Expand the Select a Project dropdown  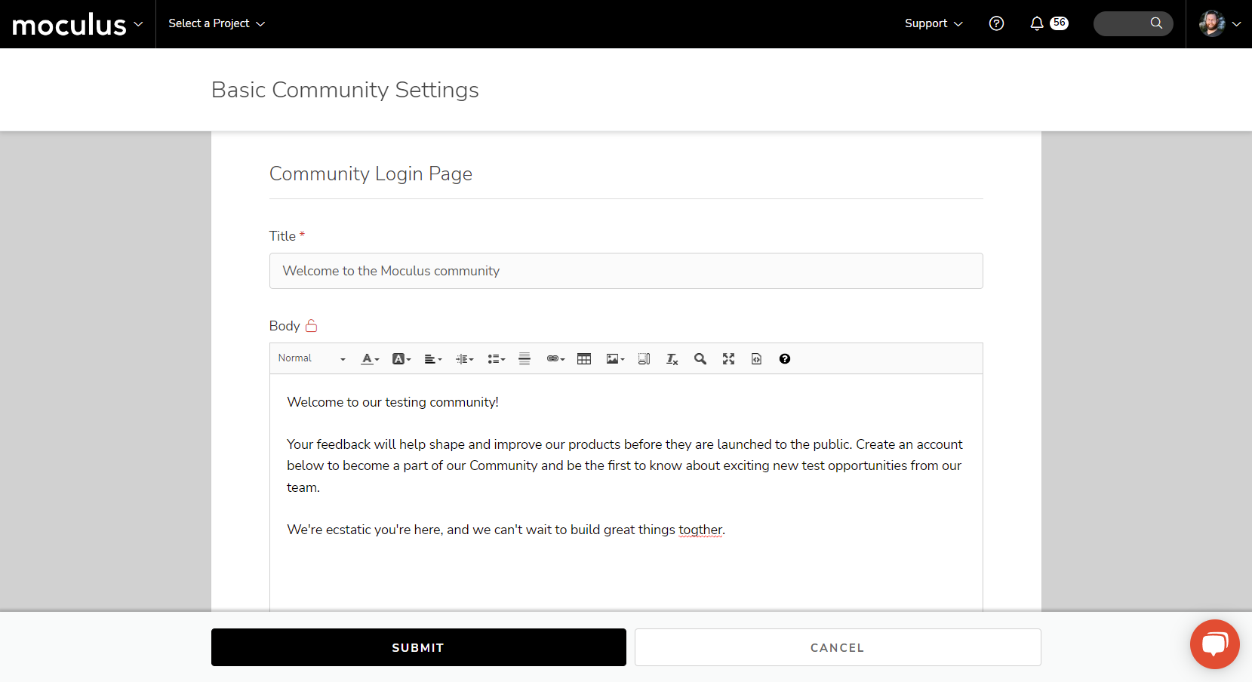217,23
